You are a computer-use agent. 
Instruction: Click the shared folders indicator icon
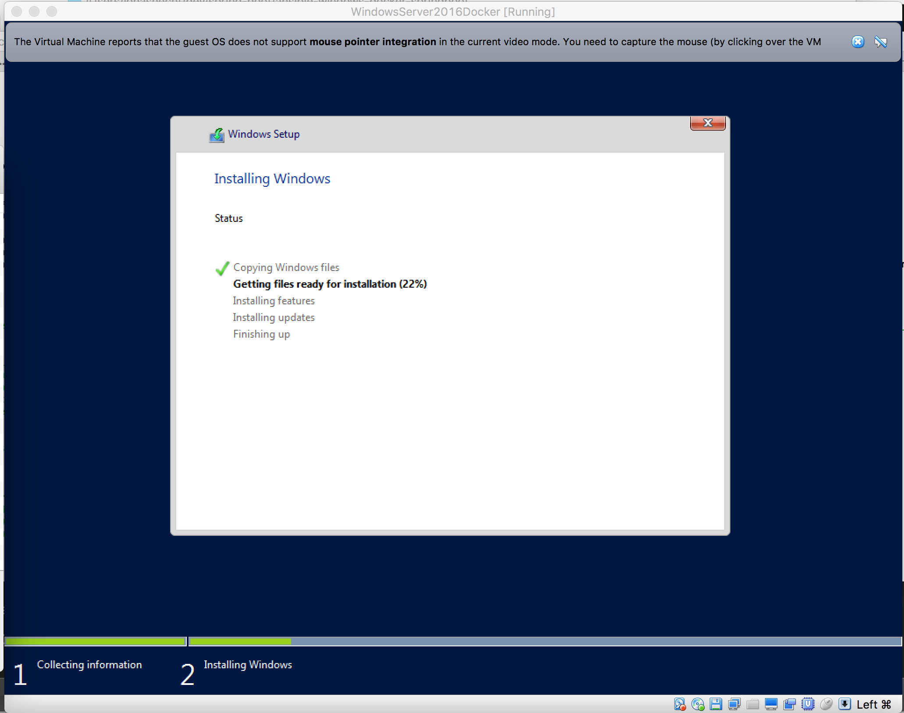click(x=753, y=704)
